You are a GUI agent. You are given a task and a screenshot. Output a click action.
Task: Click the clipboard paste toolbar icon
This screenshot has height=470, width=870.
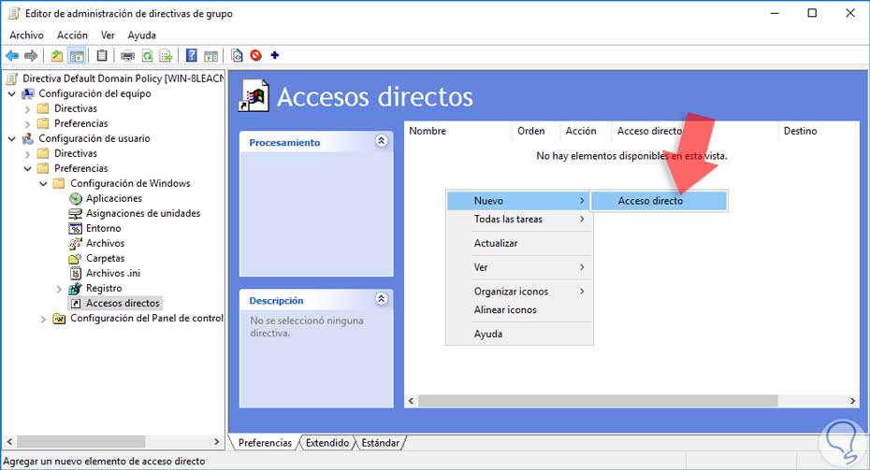pos(102,55)
